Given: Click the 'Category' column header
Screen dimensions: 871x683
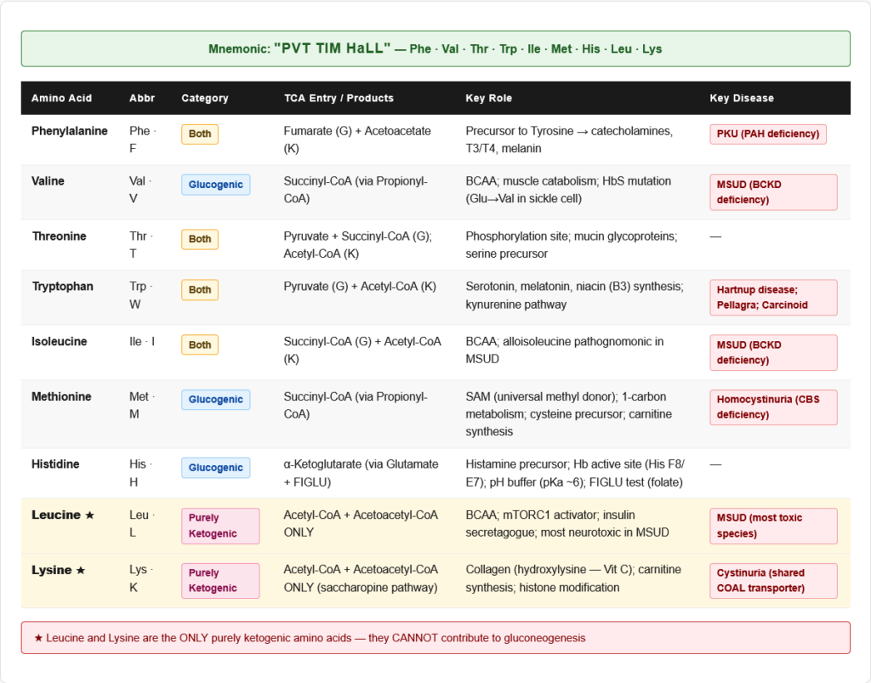Looking at the screenshot, I should (x=205, y=98).
